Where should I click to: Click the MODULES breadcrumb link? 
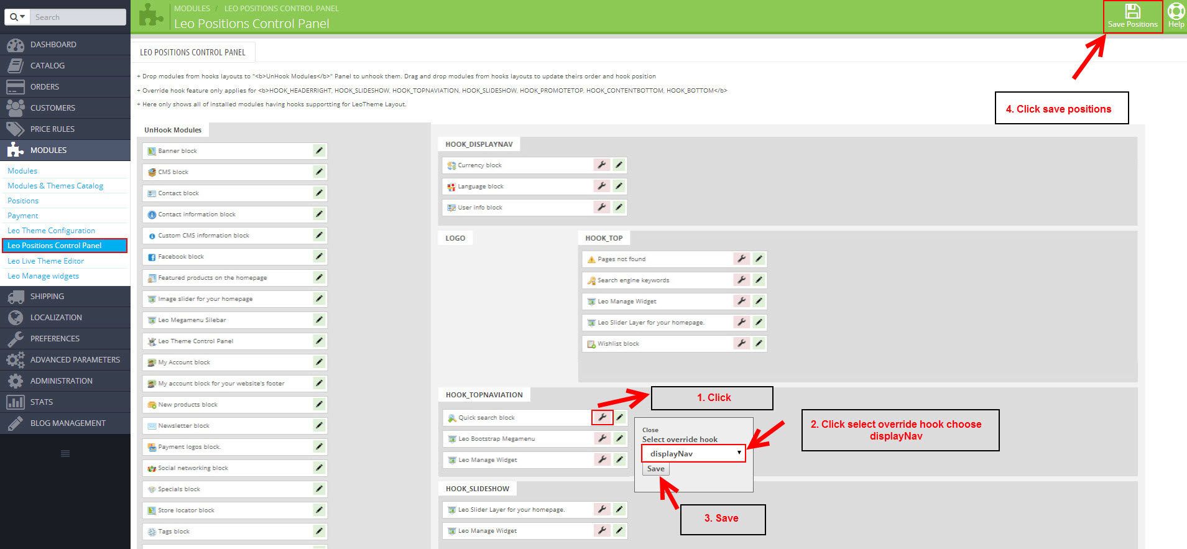[x=192, y=8]
